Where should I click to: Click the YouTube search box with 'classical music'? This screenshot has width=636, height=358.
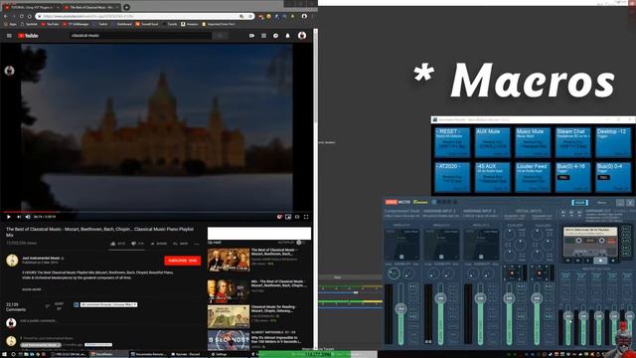[x=140, y=36]
